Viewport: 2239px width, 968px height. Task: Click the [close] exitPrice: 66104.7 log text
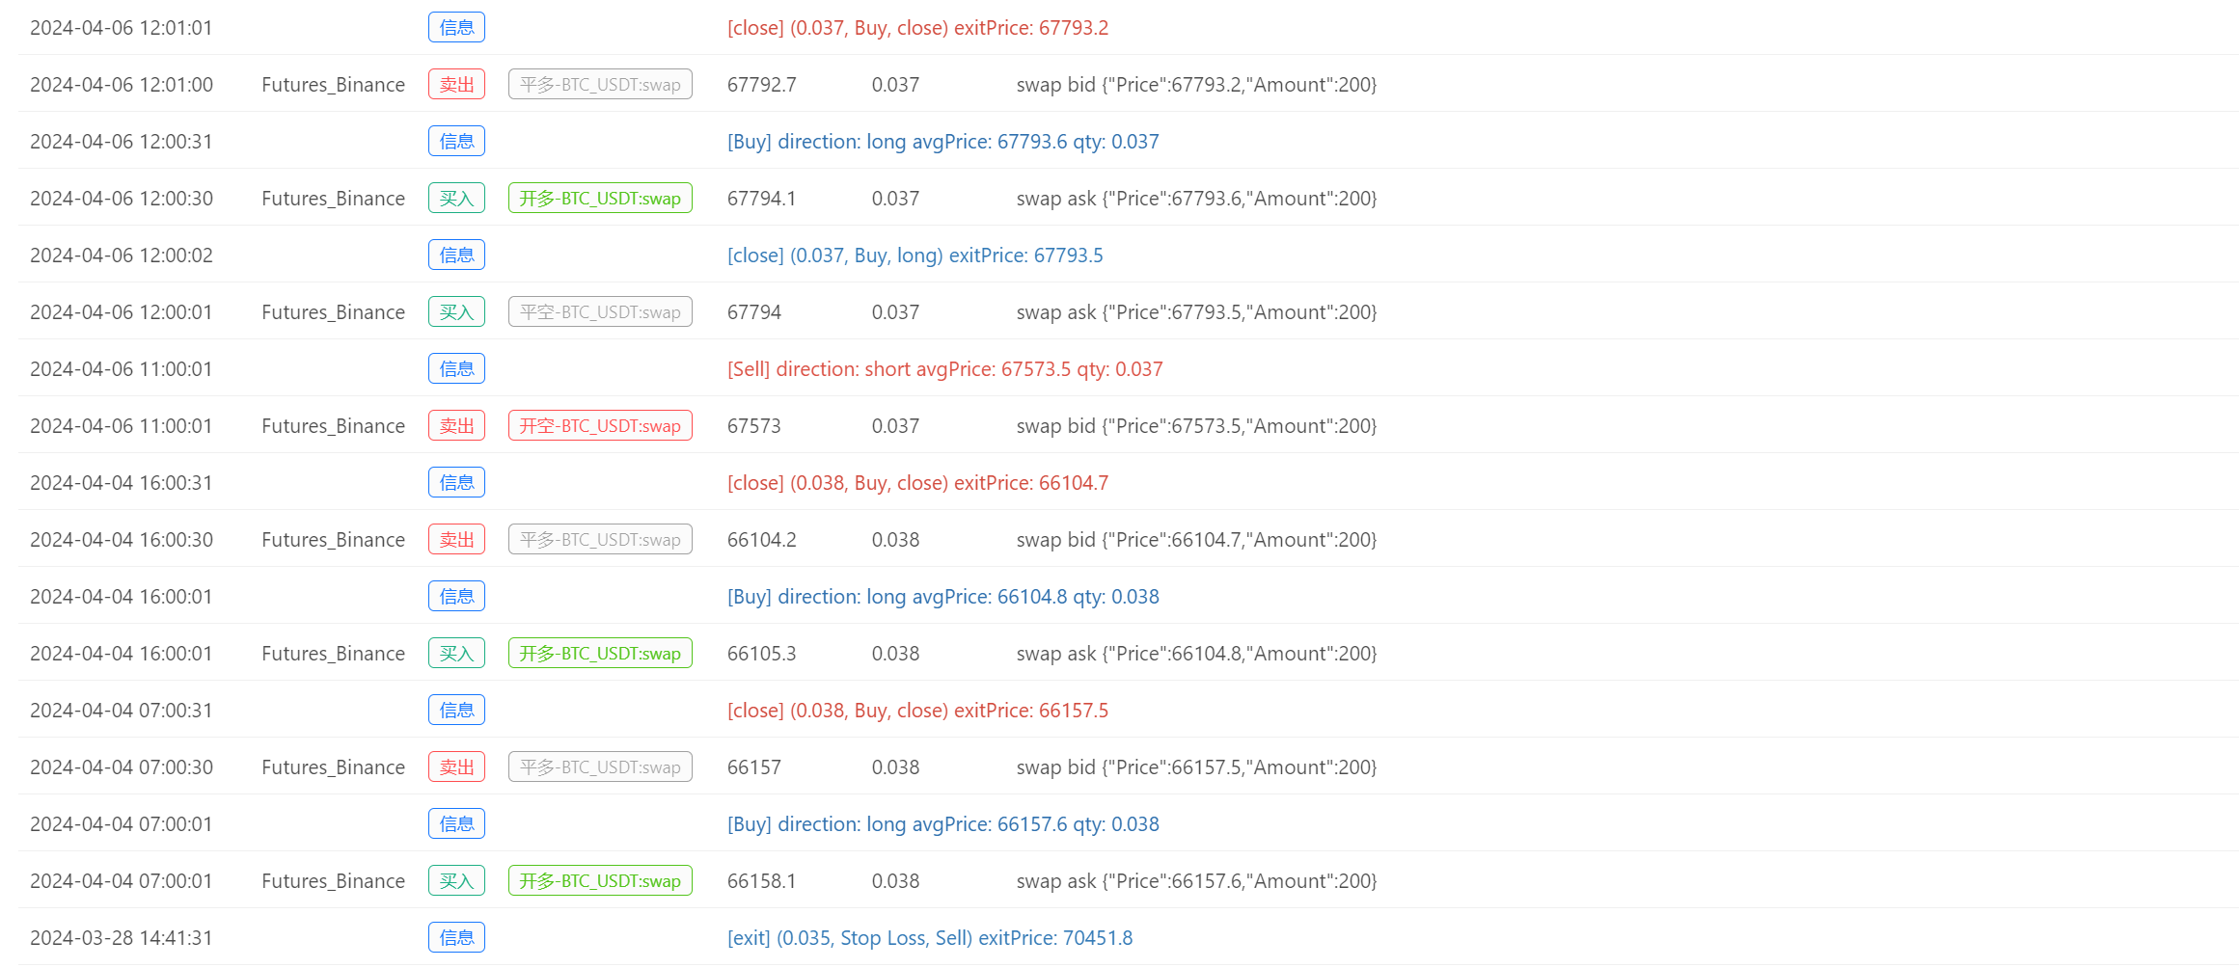(917, 482)
